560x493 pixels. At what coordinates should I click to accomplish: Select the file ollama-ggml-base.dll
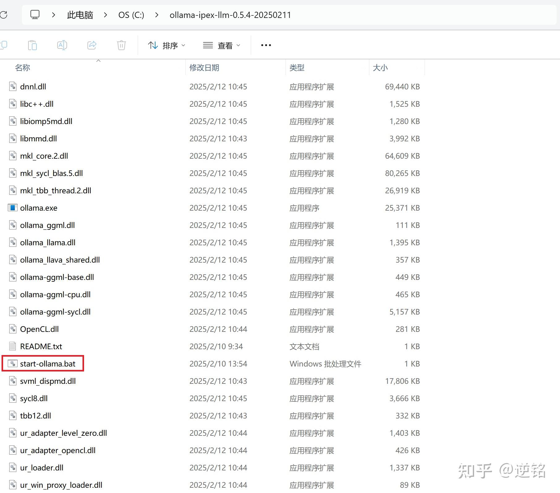pos(57,277)
